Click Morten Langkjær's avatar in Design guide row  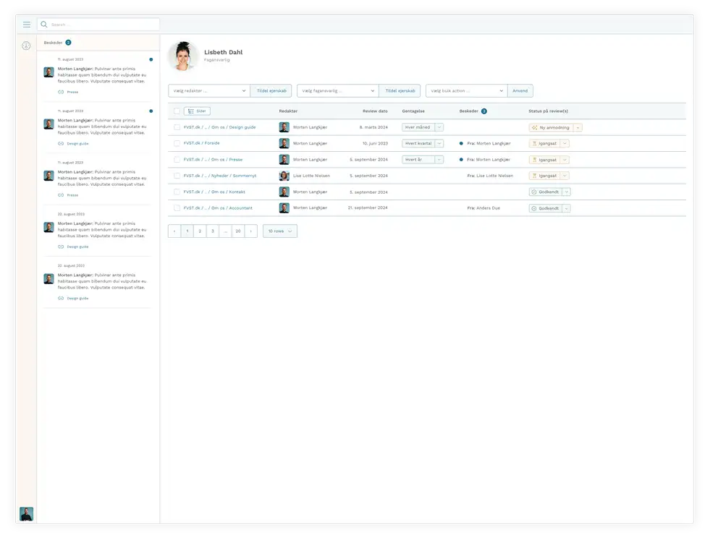point(284,127)
